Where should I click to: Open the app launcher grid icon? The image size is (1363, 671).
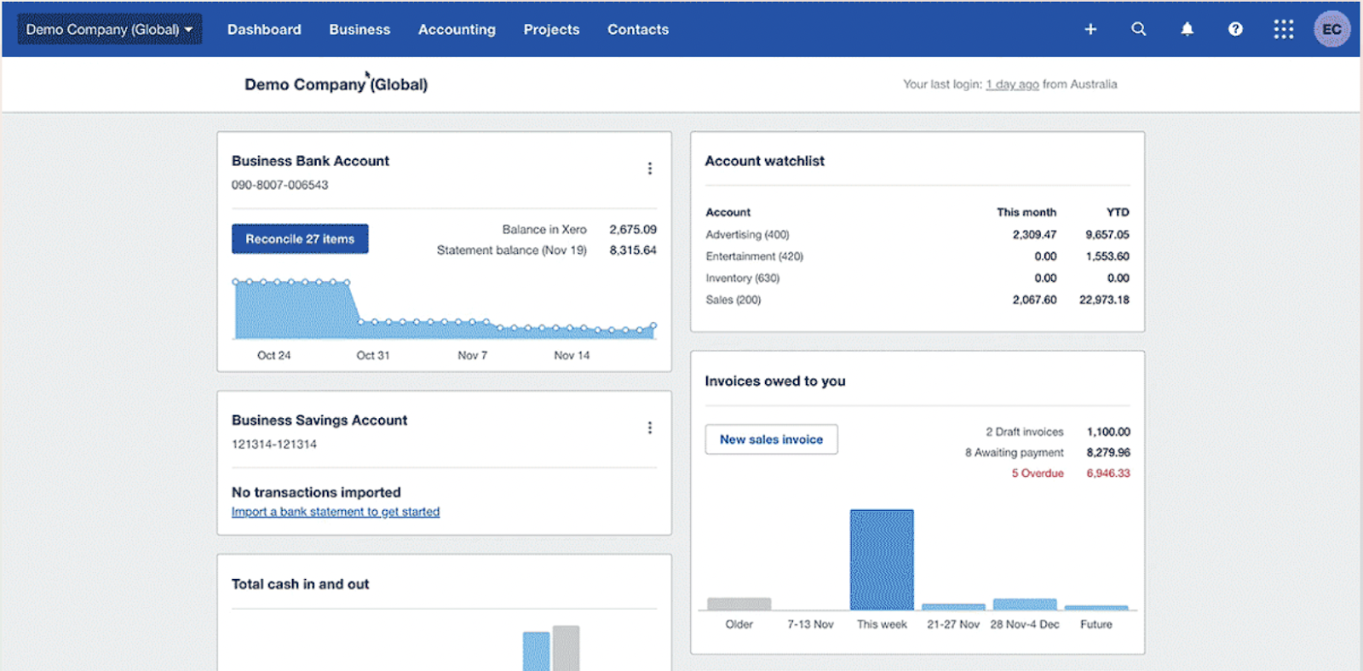(x=1284, y=29)
